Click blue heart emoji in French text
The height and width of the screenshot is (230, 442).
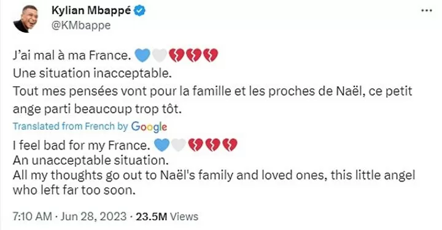142,55
